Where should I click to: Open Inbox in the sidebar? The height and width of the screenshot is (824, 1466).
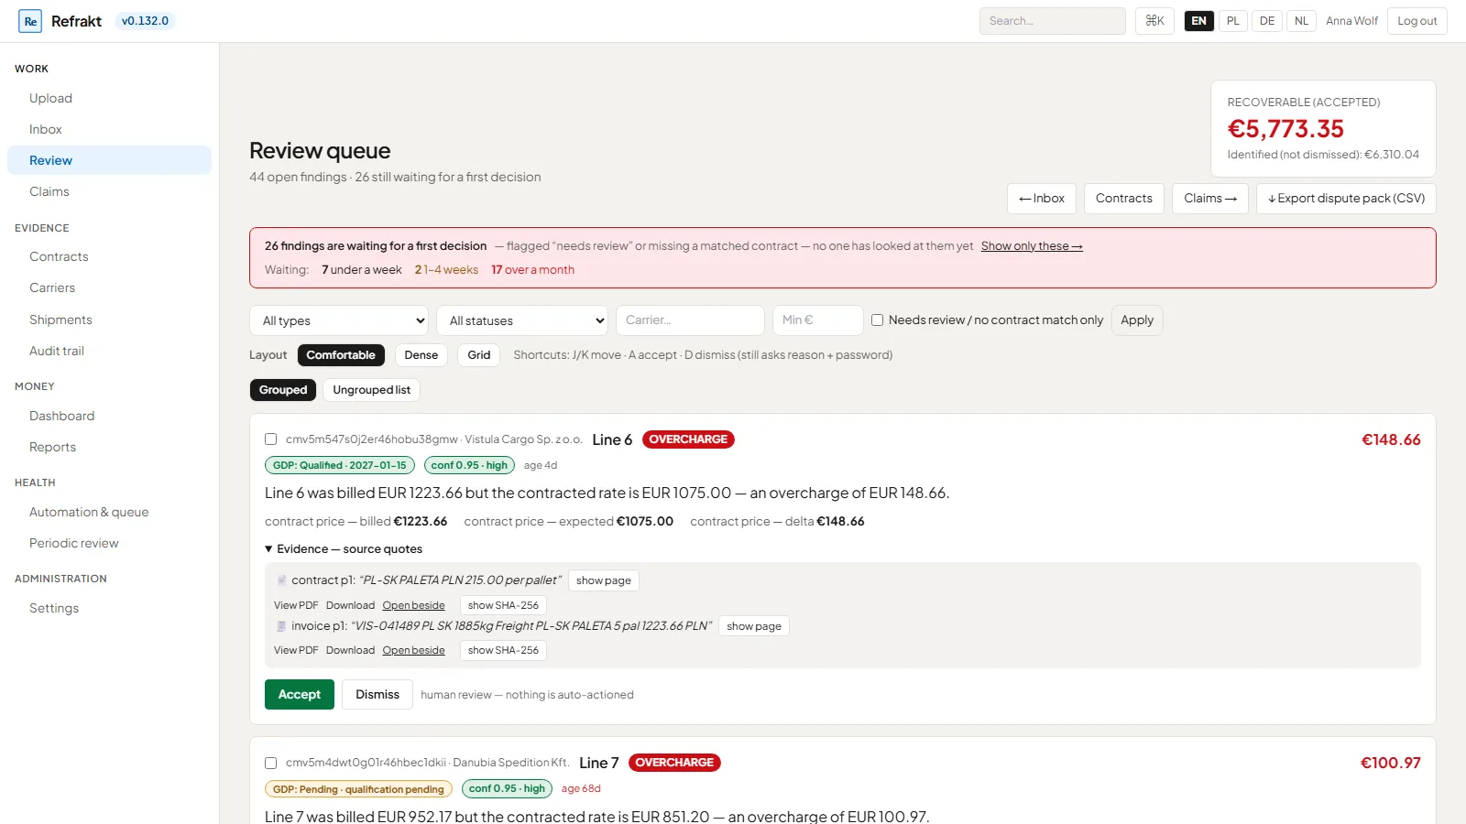coord(109,129)
